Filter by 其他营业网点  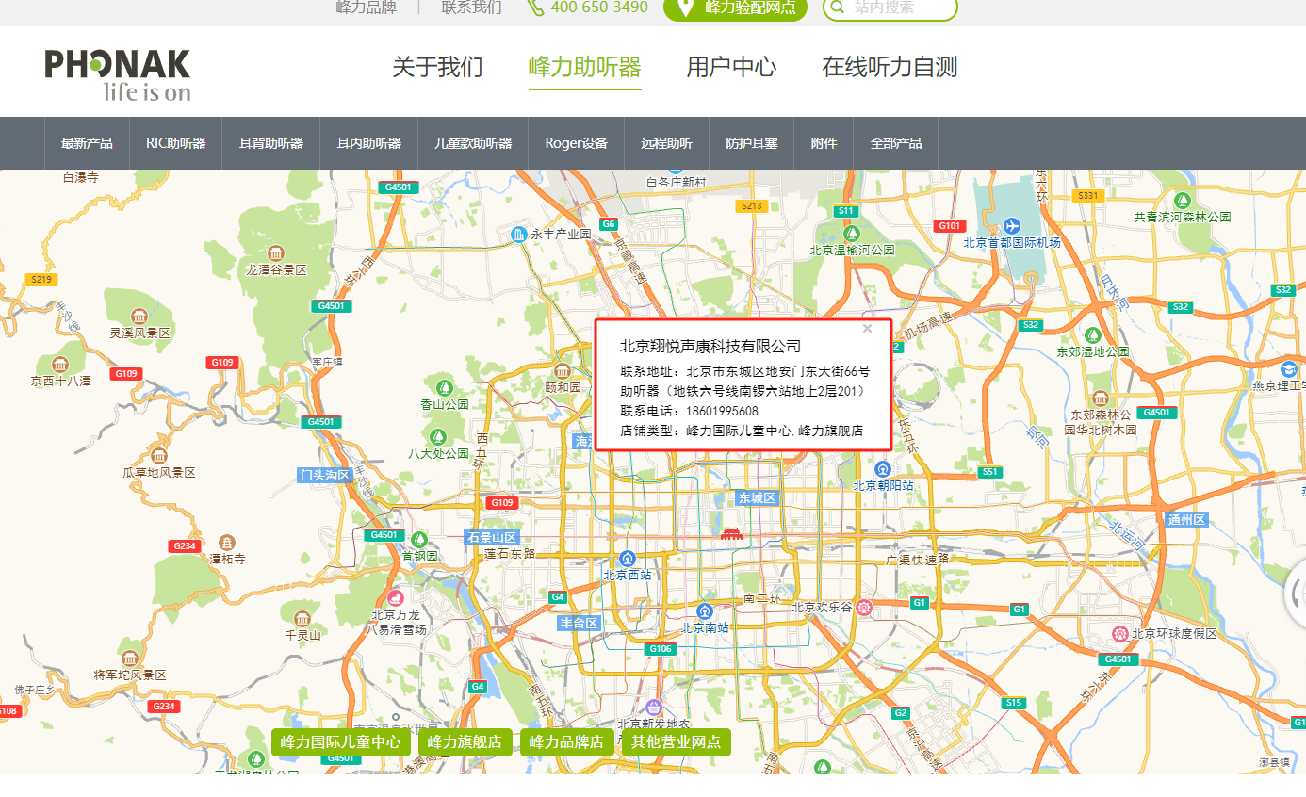[x=676, y=742]
